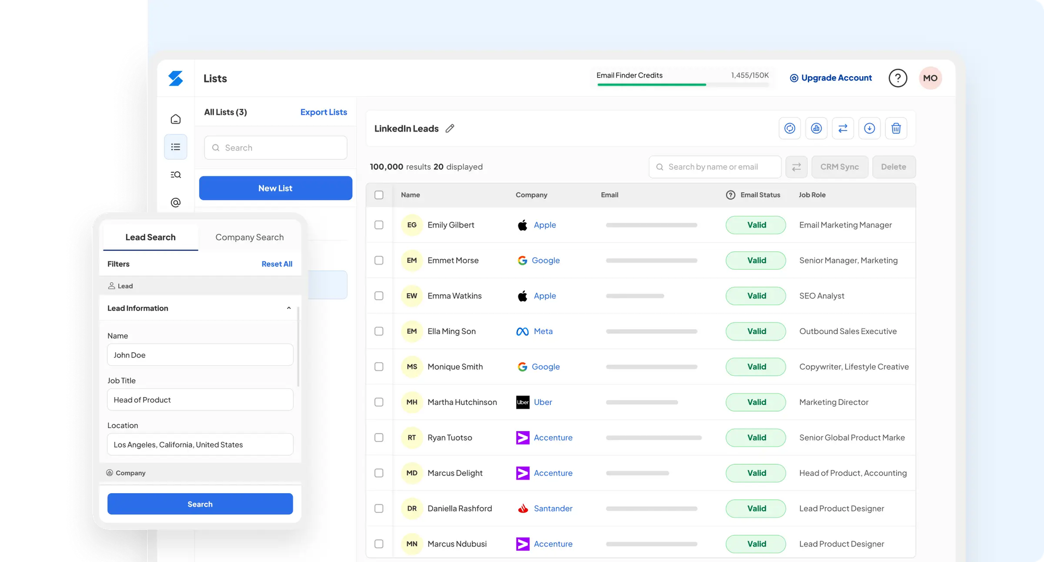Image resolution: width=1044 pixels, height=562 pixels.
Task: Click the filter panel scrollbar
Action: click(x=298, y=346)
